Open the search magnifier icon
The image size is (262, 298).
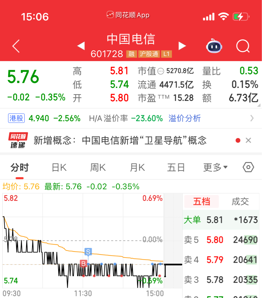point(243,46)
